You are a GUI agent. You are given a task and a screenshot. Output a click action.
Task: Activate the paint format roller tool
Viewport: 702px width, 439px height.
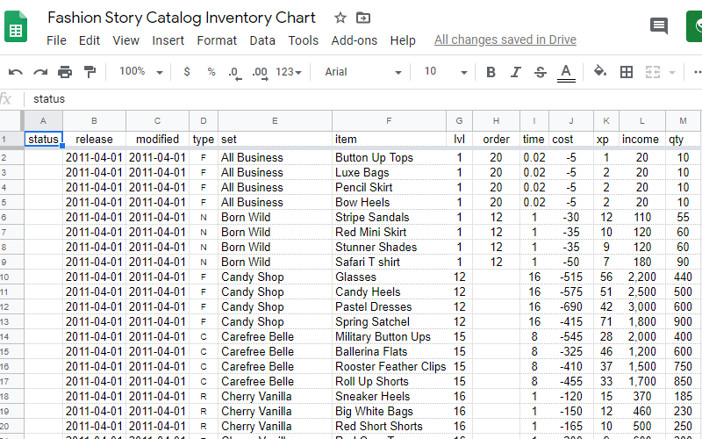click(x=90, y=72)
